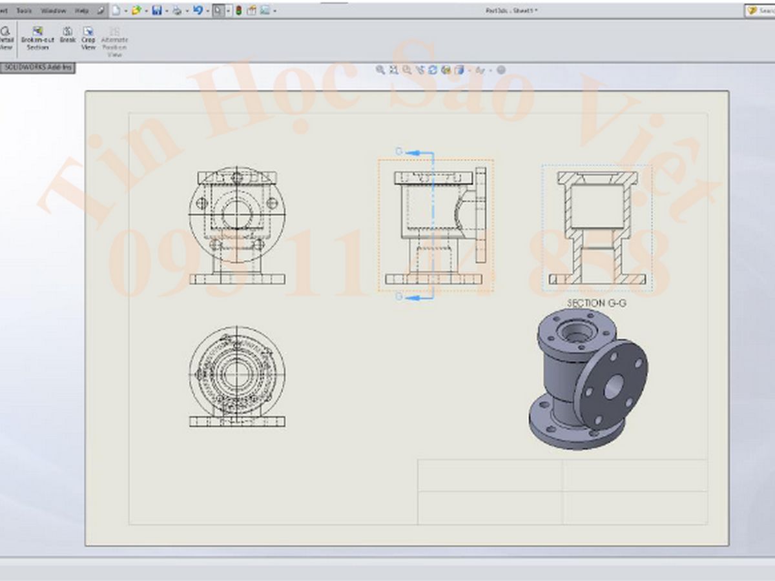
Task: Expand the Save dropdown arrow
Action: point(167,11)
